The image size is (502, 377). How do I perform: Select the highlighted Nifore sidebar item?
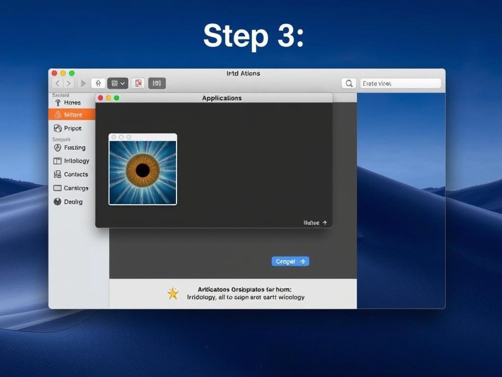point(72,115)
